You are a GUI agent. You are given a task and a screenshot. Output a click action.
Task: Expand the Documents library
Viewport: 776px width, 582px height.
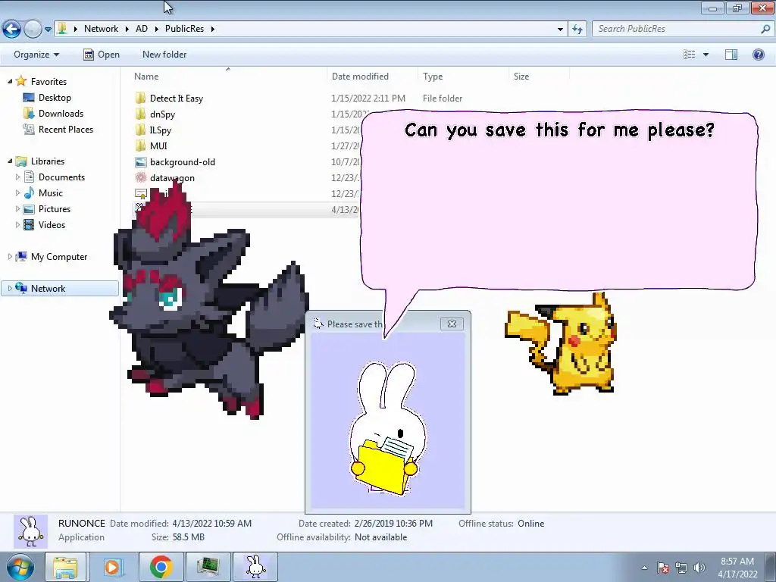coord(18,177)
